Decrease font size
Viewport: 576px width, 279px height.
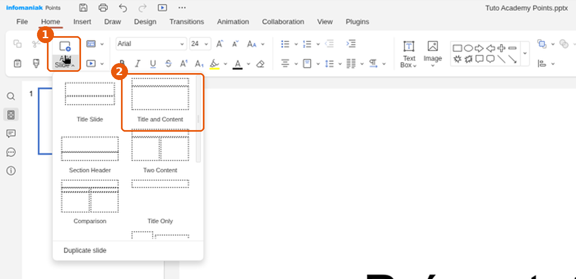pyautogui.click(x=235, y=44)
